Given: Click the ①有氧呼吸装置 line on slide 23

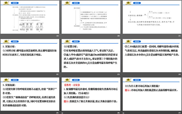Looking at the screenshot, I should [89, 51].
